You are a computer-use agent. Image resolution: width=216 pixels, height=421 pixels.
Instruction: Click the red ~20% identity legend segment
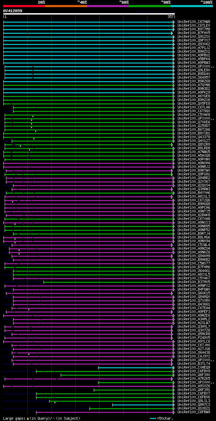[24, 6]
